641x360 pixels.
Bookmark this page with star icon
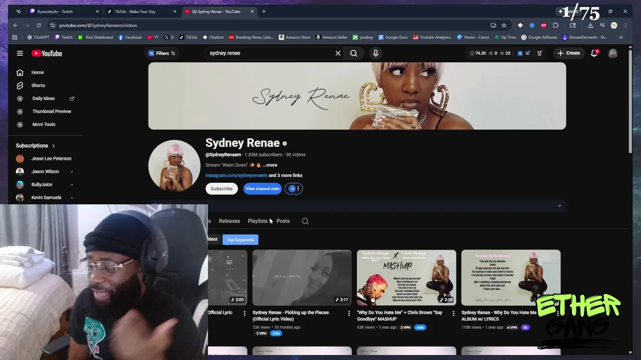pos(504,25)
